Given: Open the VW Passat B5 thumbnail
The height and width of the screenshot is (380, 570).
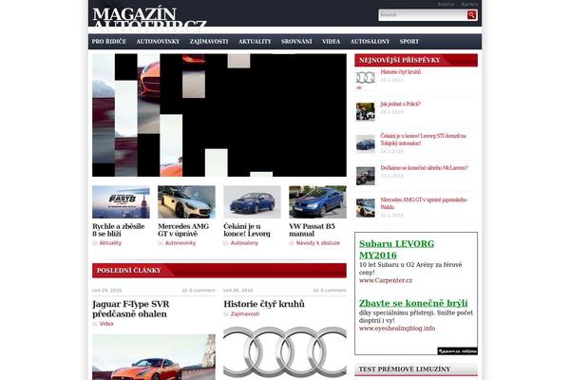Looking at the screenshot, I should (317, 202).
